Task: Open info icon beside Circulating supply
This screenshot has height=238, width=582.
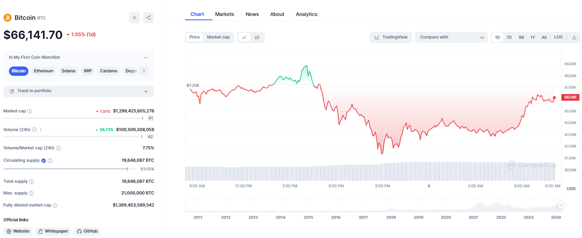Action: coord(50,161)
